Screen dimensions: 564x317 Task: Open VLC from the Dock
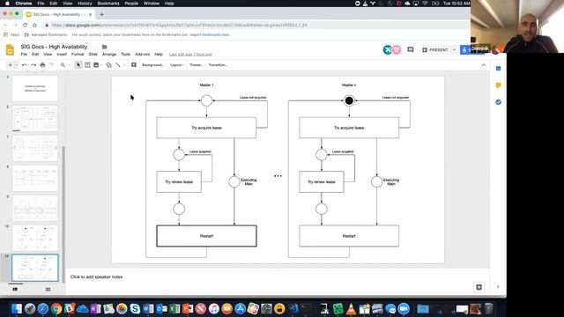351,308
